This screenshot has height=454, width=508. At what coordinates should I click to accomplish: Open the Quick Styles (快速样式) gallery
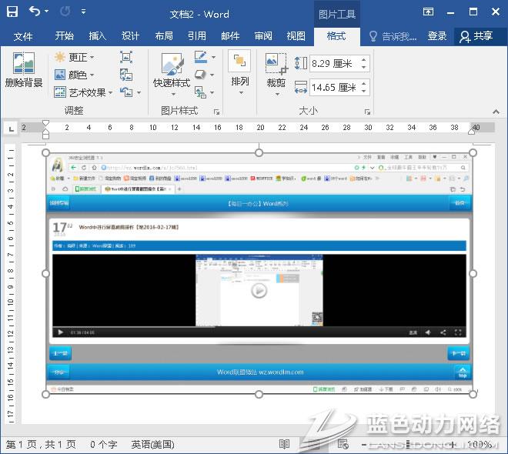(x=171, y=71)
